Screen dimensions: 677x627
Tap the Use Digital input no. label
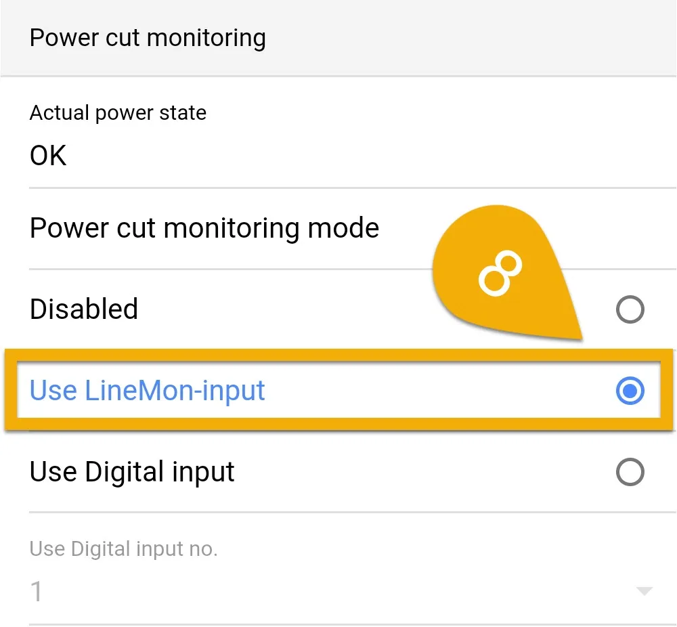point(123,549)
